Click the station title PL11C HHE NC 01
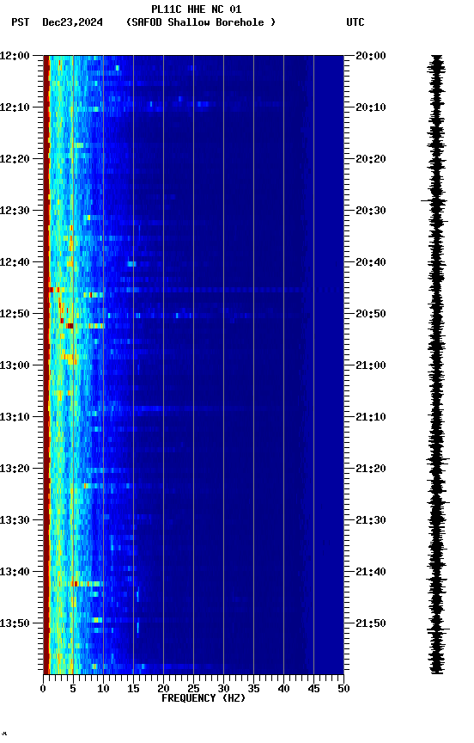 pos(197,9)
